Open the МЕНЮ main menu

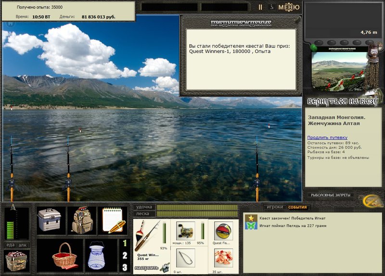[289, 7]
